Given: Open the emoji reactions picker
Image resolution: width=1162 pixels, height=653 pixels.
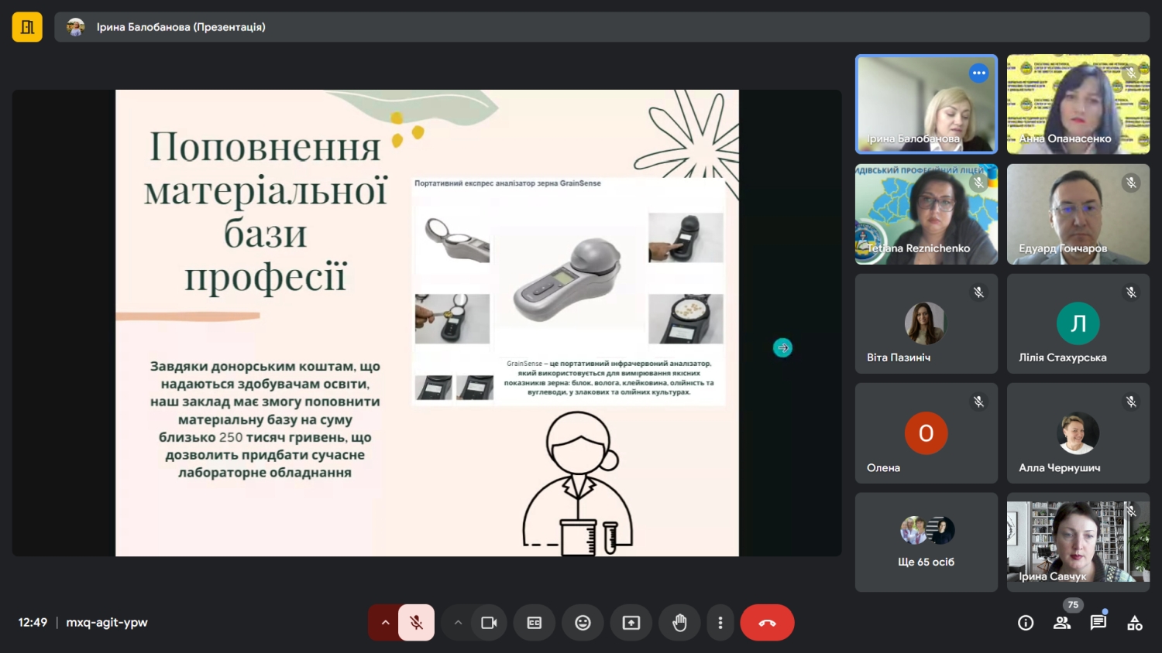Looking at the screenshot, I should pos(583,623).
